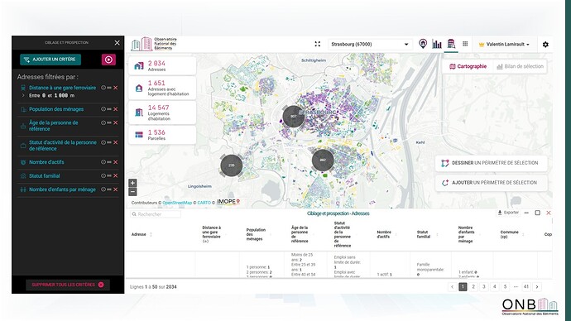571x321 pixels.
Task: Toggle fullscreen map expand icon
Action: pos(318,44)
